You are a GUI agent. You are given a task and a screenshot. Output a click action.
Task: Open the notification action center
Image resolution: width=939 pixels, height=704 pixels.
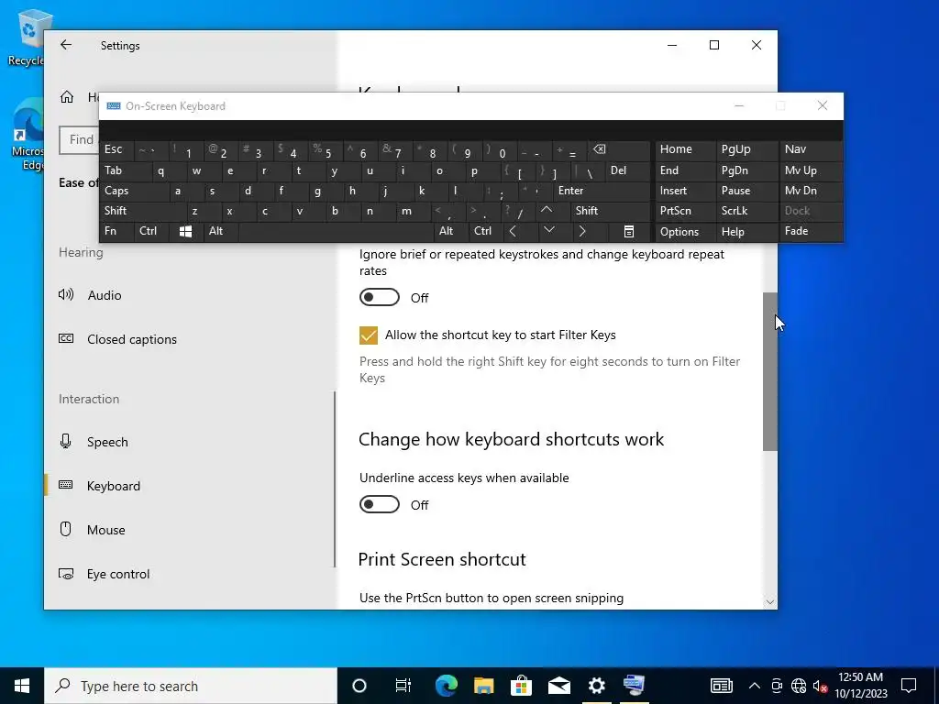click(909, 686)
